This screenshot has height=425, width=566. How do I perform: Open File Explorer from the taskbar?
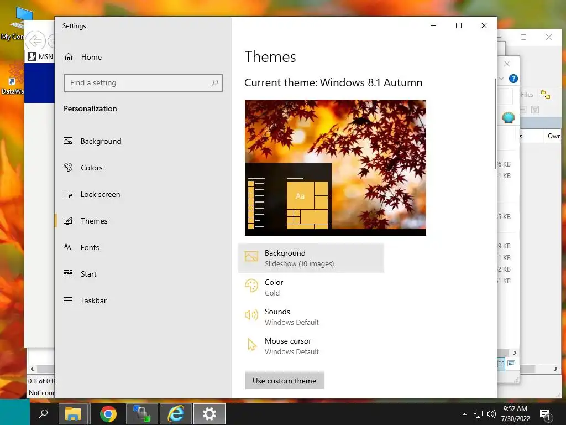[x=73, y=414]
